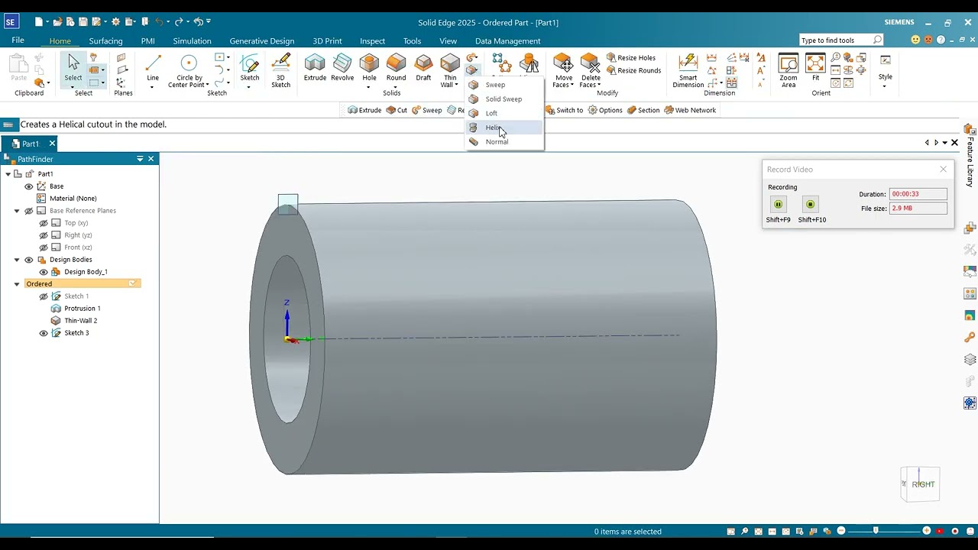Collapse Base Reference Planes node
This screenshot has width=978, height=550.
[17, 211]
